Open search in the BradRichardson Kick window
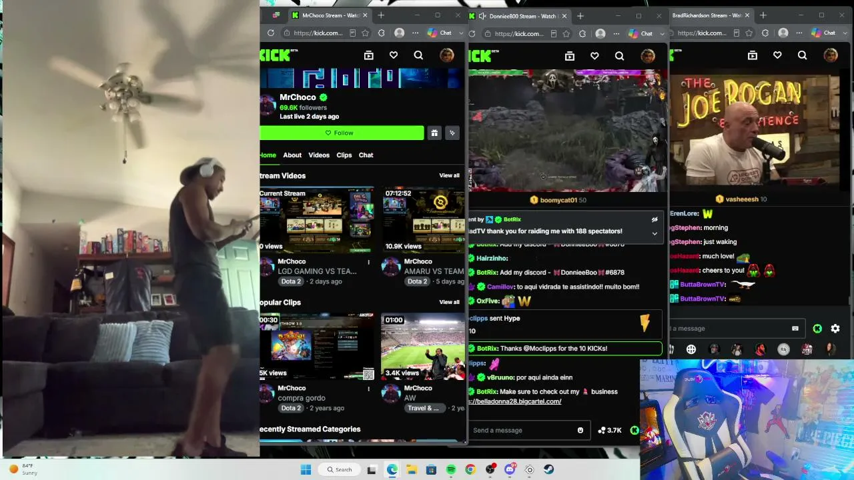The height and width of the screenshot is (480, 854). [802, 56]
